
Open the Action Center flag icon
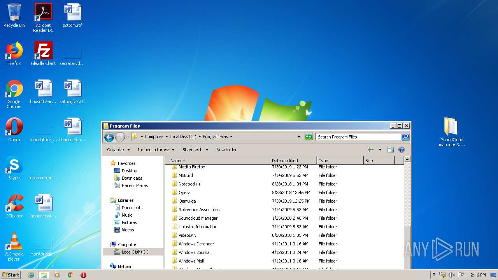pos(461,275)
